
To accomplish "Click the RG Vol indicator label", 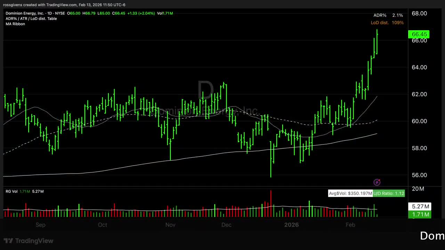I will pos(11,191).
